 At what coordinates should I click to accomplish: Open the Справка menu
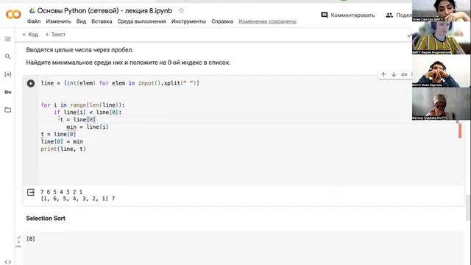[x=222, y=21]
